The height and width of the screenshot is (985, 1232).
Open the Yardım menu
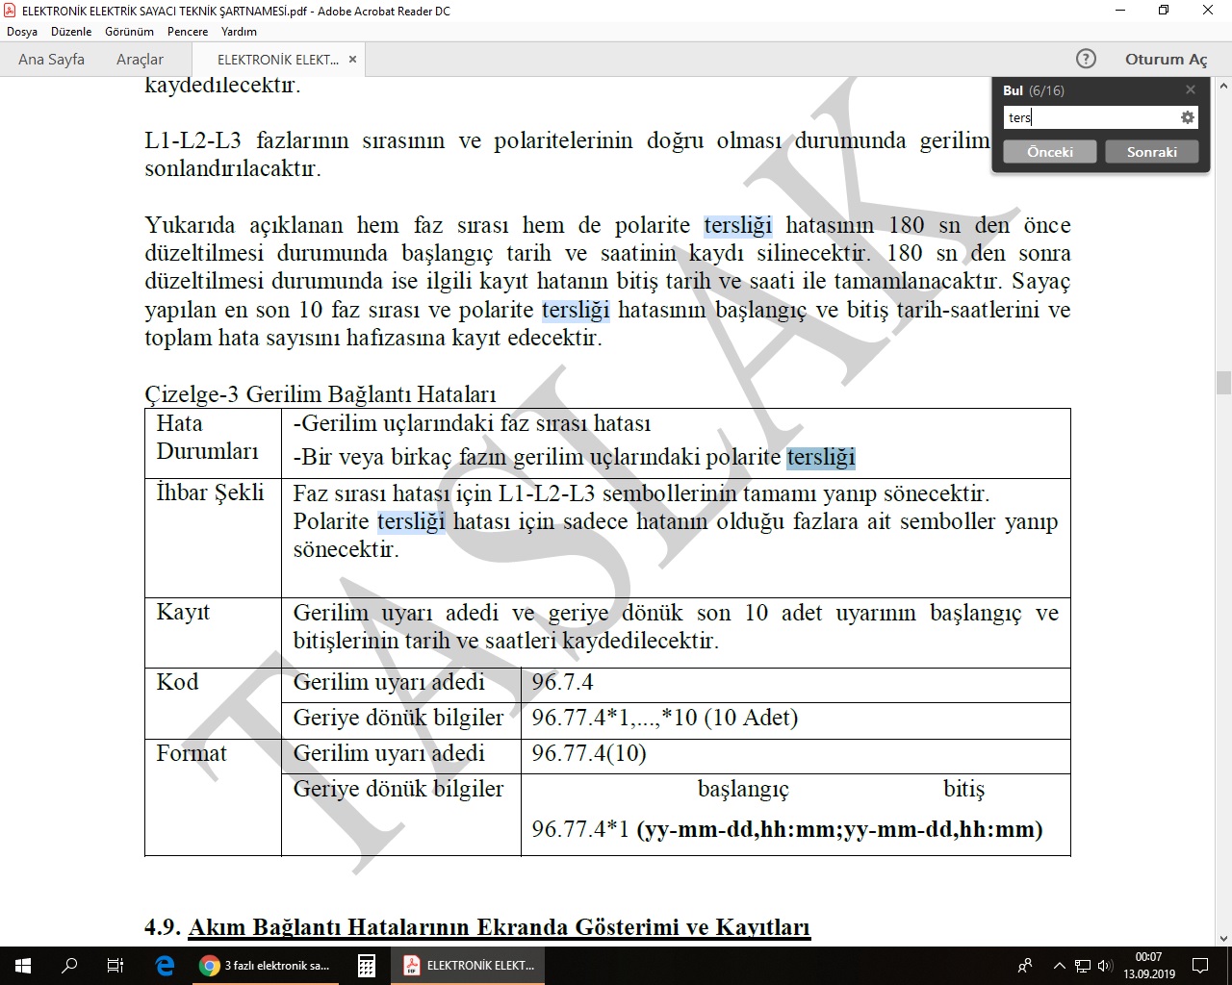pos(239,32)
